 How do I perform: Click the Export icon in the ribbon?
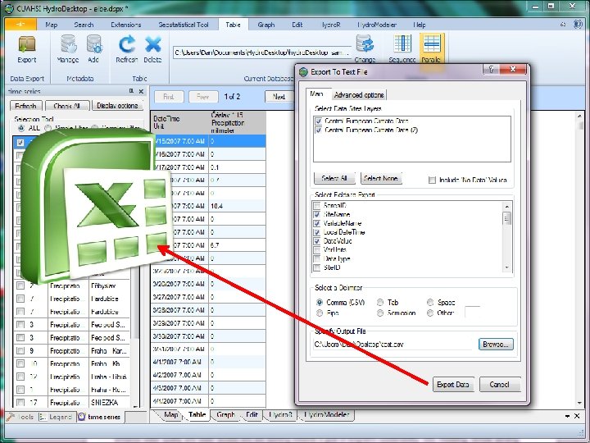tap(27, 49)
